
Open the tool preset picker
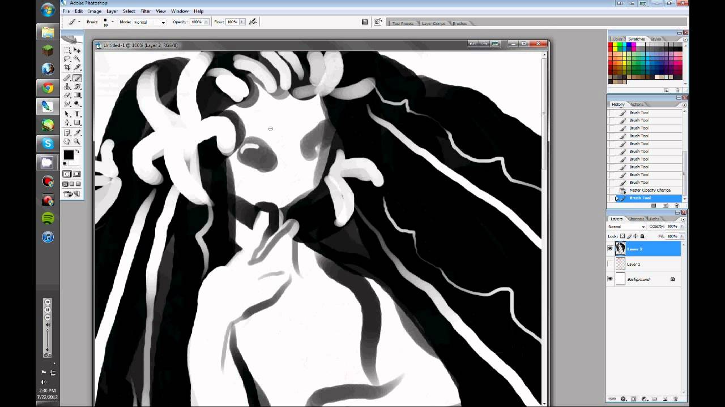point(74,22)
